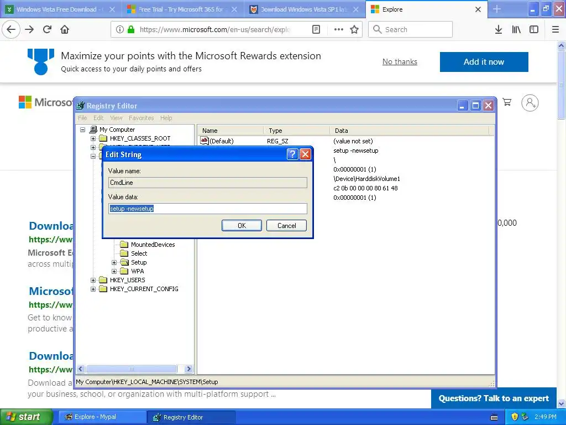Screen dimensions: 566x425
Task: Open the Windows Start menu
Action: [x=27, y=417]
